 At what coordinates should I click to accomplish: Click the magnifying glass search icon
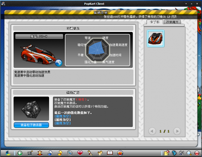coord(189,153)
